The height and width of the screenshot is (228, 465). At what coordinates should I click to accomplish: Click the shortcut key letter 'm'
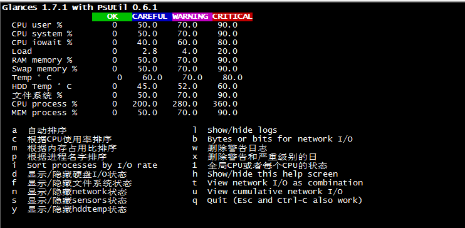point(14,148)
